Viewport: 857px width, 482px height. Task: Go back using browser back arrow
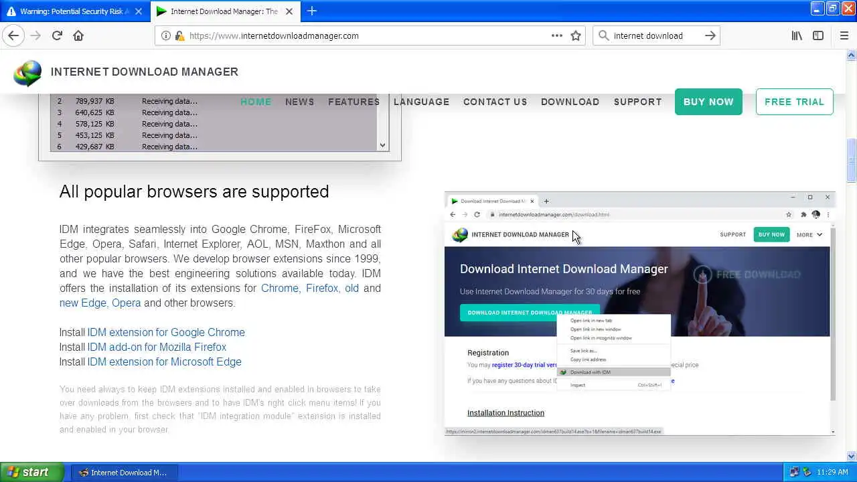(x=13, y=35)
